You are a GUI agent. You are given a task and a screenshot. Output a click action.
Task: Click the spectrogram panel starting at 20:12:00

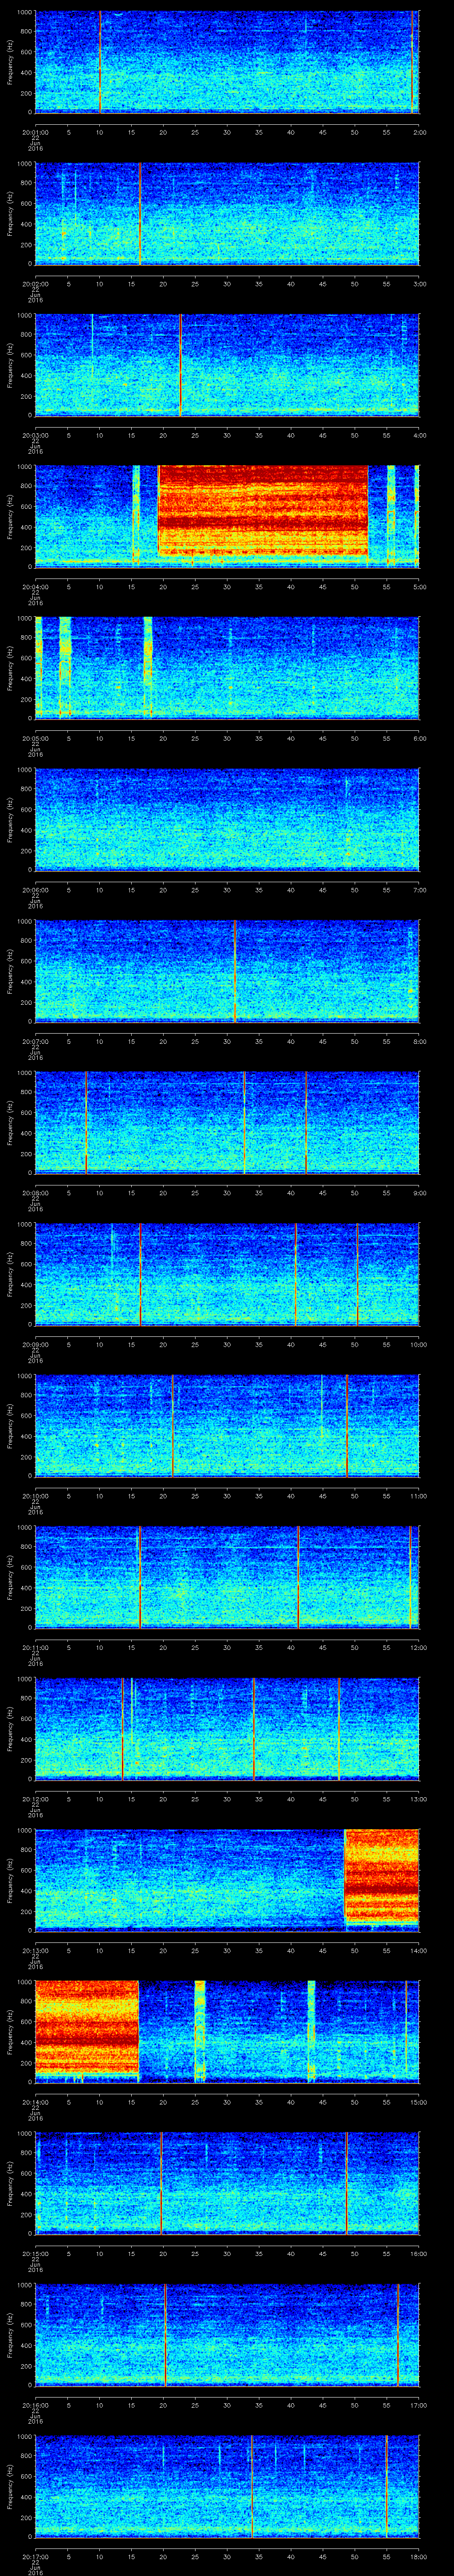click(x=227, y=1728)
